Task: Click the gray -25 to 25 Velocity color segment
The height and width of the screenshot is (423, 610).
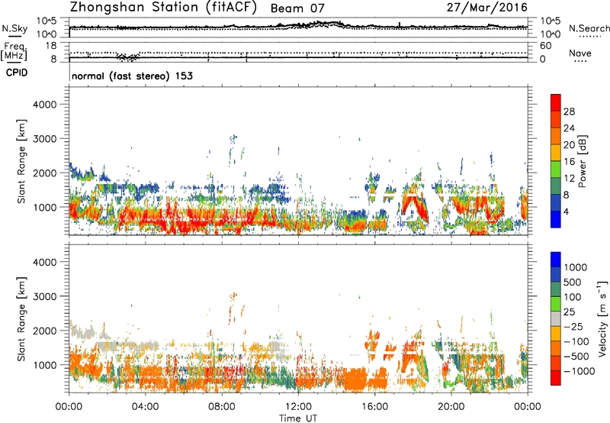Action: click(556, 319)
